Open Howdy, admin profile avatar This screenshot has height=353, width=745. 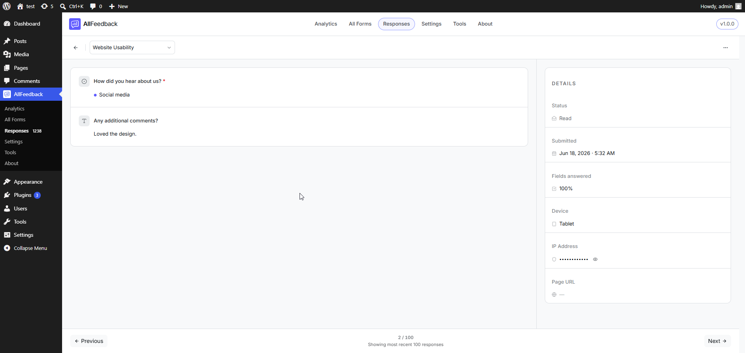pyautogui.click(x=738, y=6)
